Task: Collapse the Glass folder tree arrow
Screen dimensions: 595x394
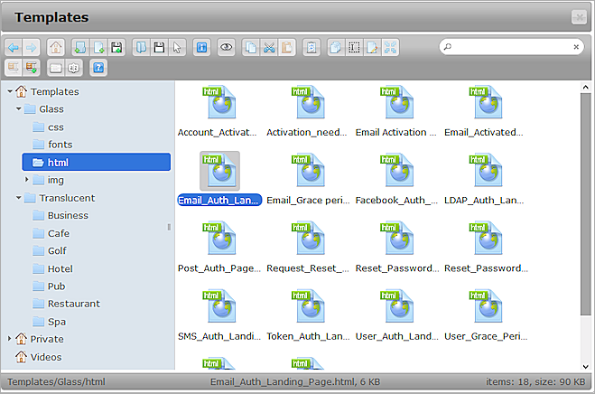Action: pyautogui.click(x=18, y=109)
